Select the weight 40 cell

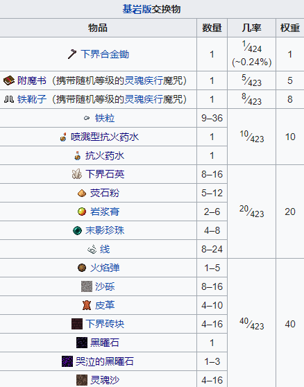[290, 323]
